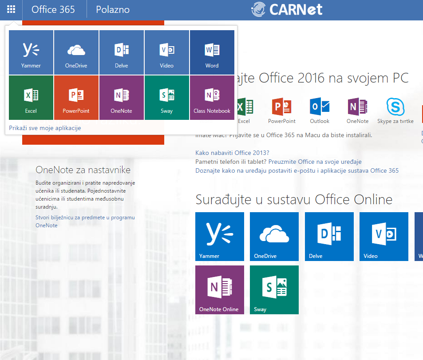Open OneDrive tile in app launcher
423x360 pixels.
[x=76, y=52]
